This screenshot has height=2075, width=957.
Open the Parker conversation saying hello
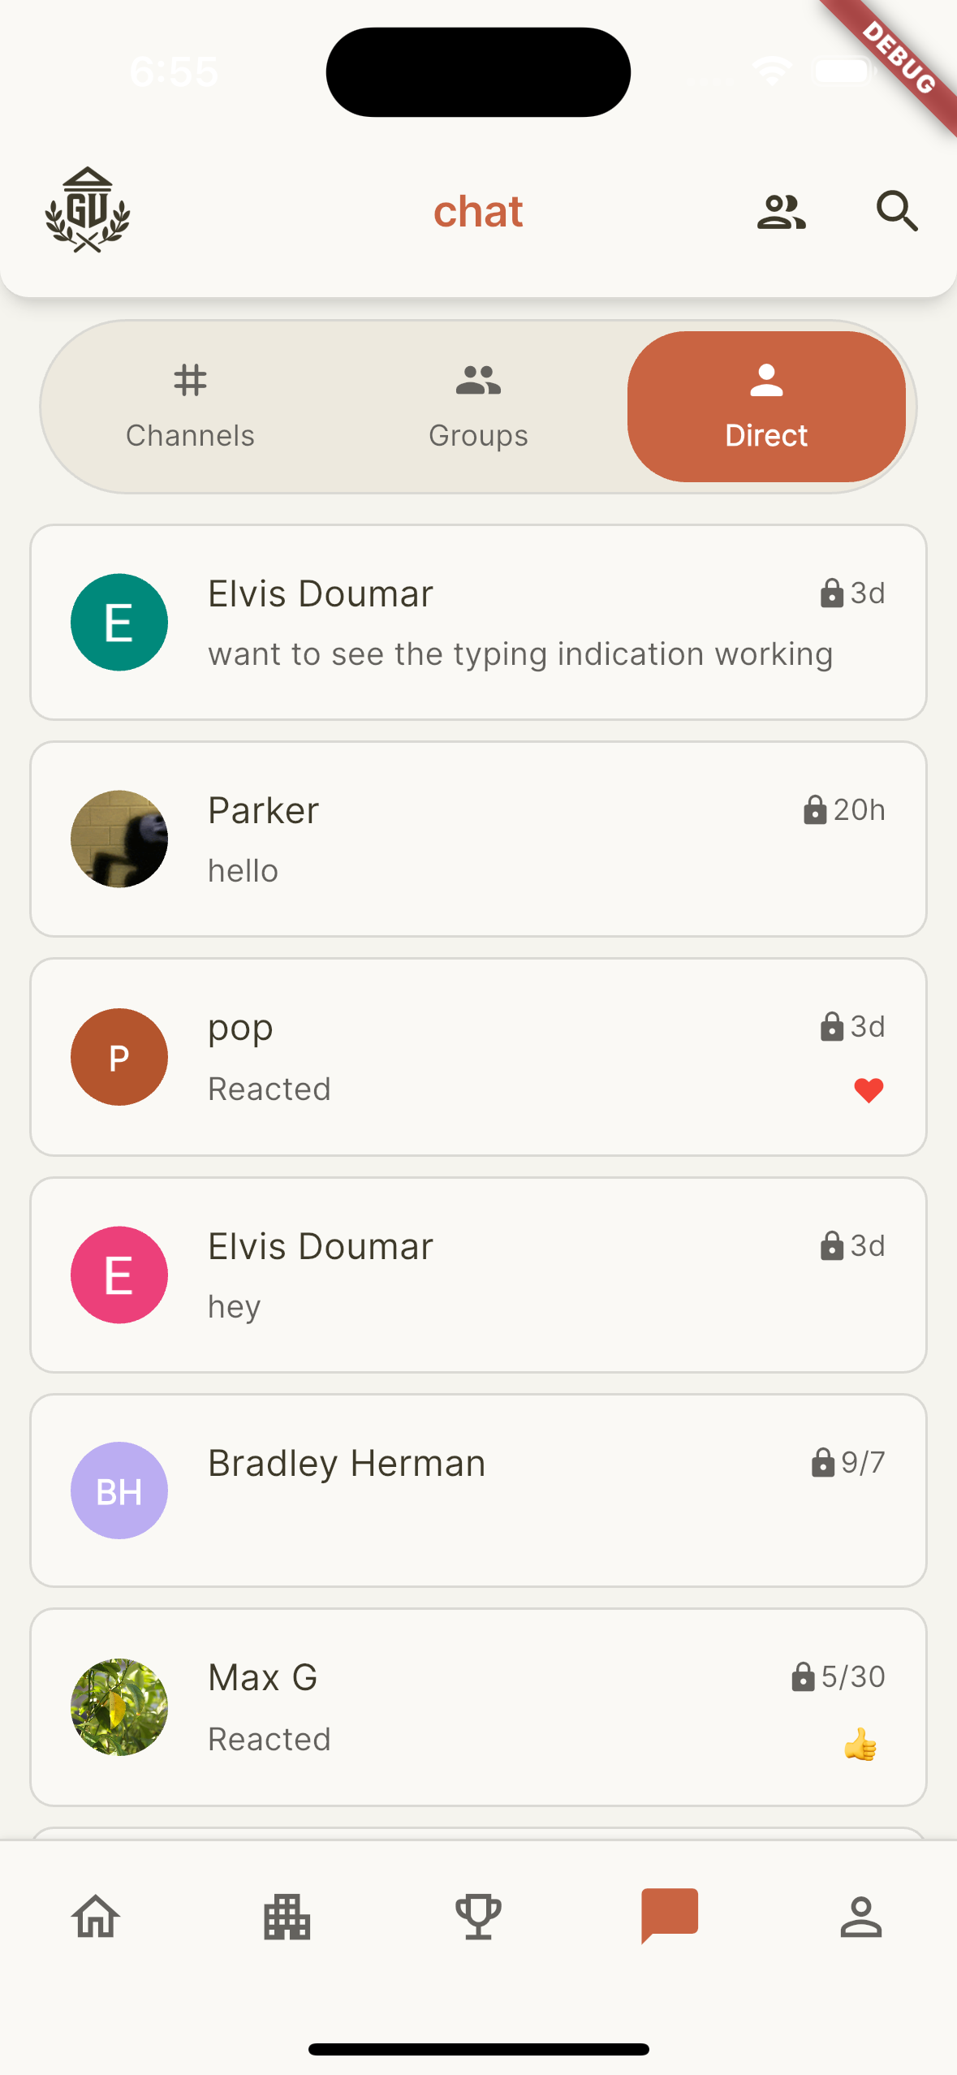(519, 839)
